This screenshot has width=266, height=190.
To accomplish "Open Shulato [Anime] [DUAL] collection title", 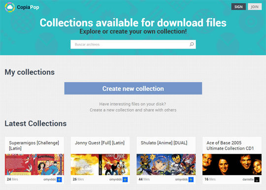I will 164,143.
